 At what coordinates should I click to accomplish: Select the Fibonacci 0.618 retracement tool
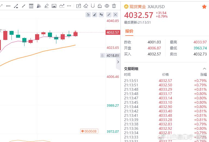[x=31, y=6]
